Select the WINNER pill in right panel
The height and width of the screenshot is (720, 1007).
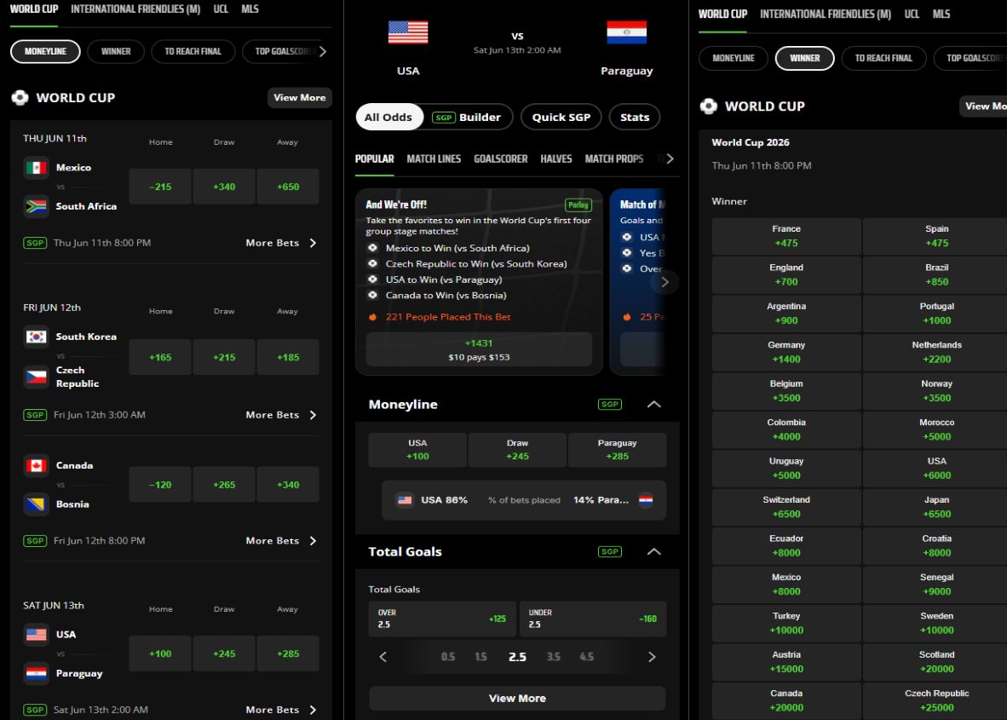tap(805, 59)
